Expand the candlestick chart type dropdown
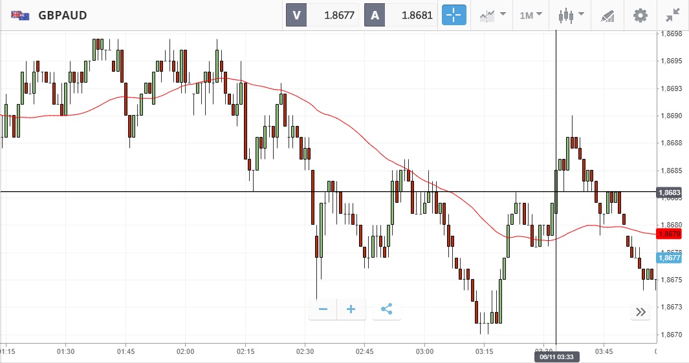Screen dimensions: 689x363 [571, 15]
